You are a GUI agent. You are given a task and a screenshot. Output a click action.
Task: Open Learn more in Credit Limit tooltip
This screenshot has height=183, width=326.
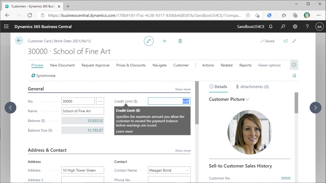[x=124, y=131]
